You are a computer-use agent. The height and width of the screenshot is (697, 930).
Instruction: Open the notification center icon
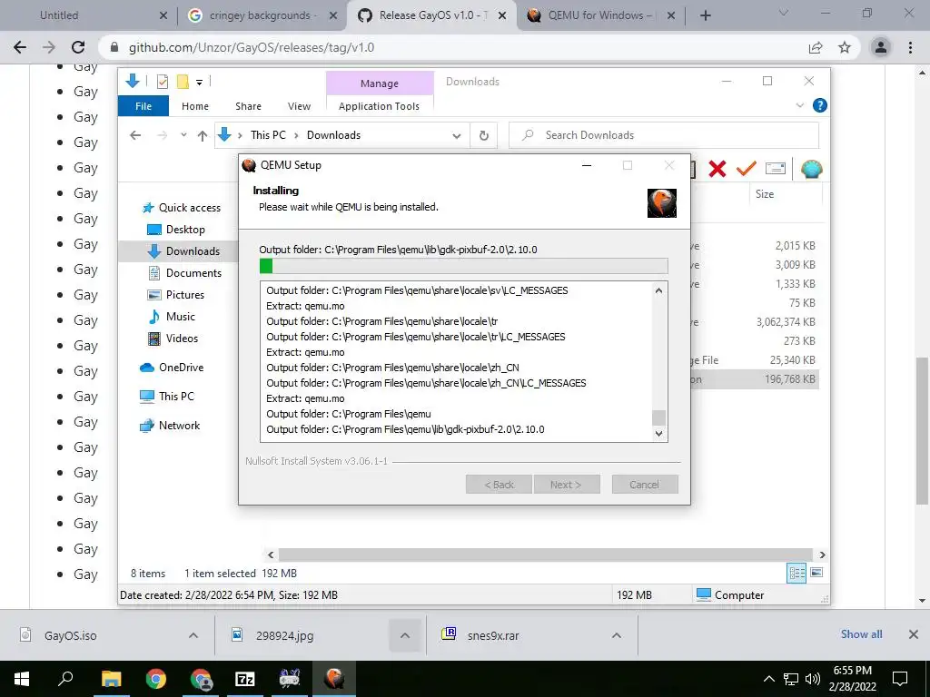tap(900, 679)
